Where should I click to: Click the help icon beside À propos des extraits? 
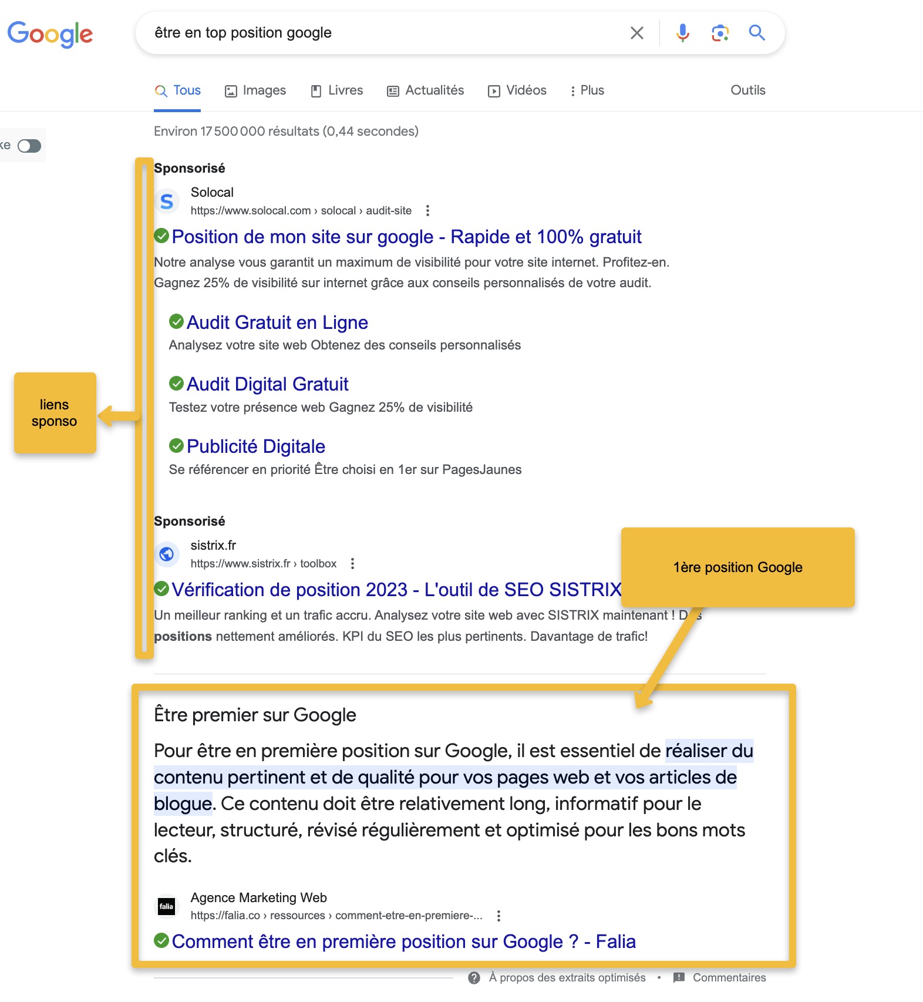pos(474,978)
